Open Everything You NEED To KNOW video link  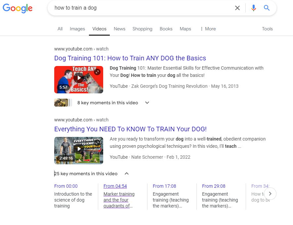point(132,129)
